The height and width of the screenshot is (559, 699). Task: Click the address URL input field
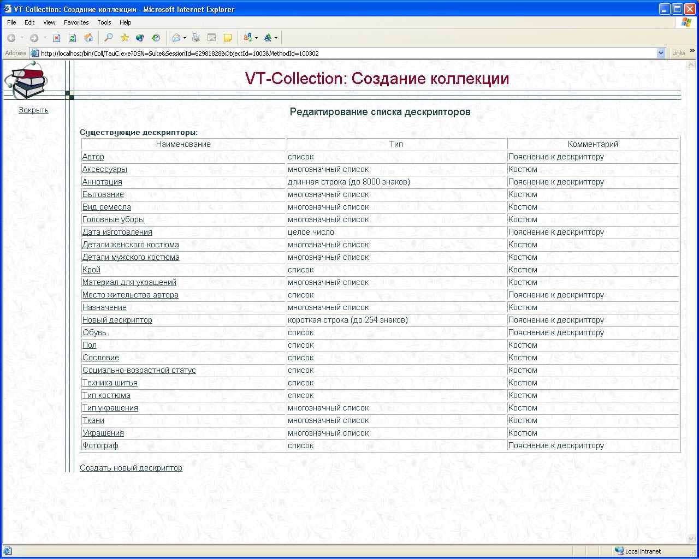(347, 53)
